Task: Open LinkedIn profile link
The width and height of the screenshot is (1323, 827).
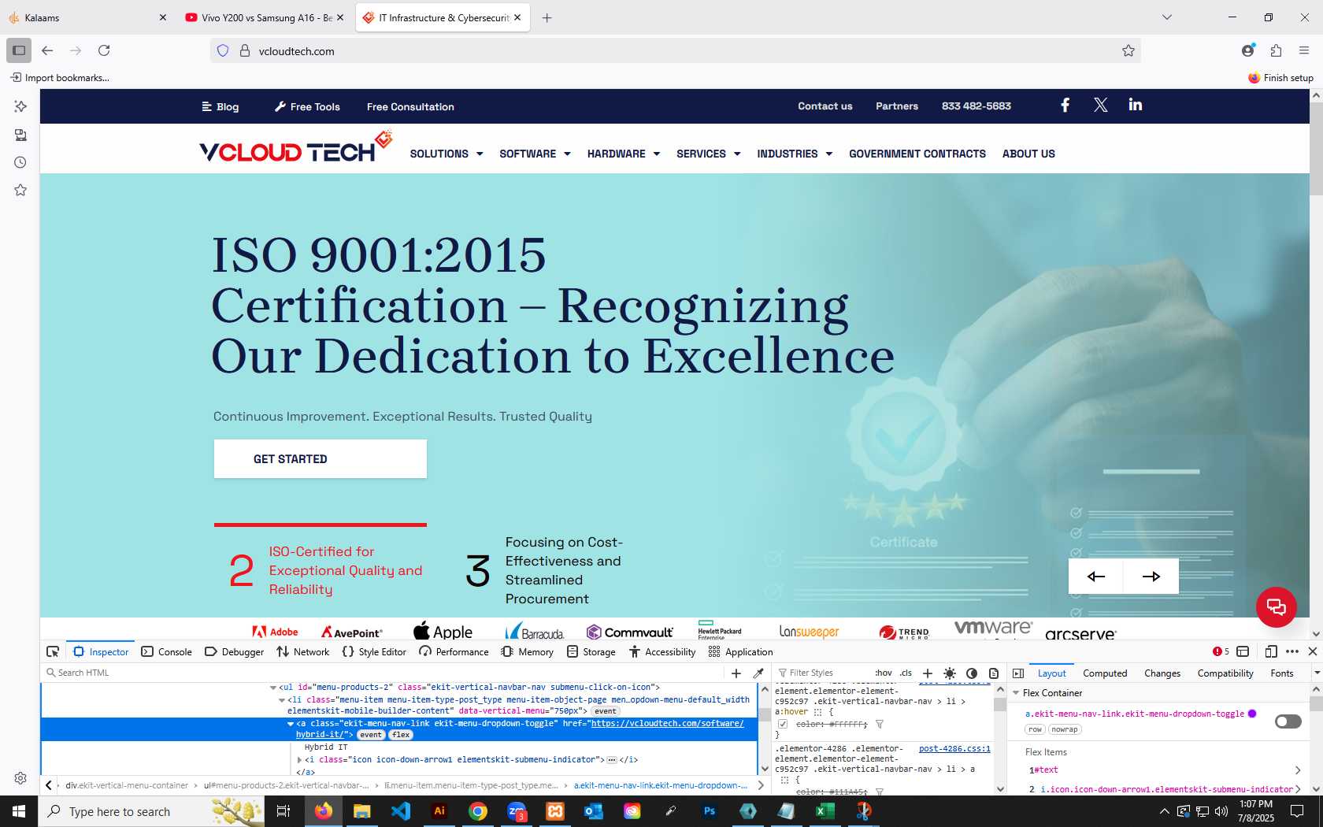Action: point(1135,105)
